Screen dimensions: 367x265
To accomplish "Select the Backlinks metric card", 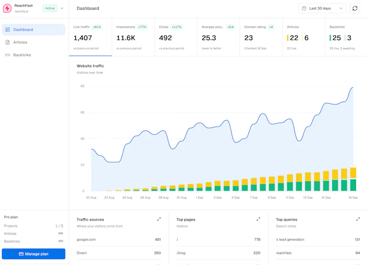I will (346, 37).
